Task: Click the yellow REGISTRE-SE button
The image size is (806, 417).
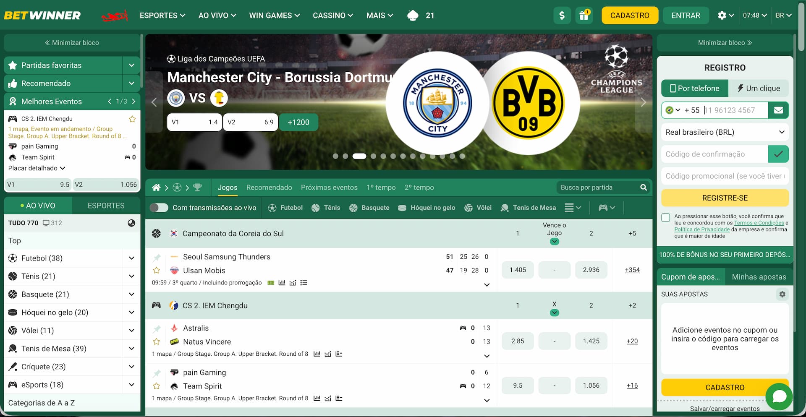Action: point(725,198)
